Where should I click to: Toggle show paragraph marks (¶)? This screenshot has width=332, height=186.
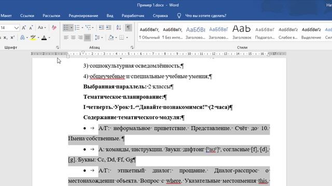pyautogui.click(x=128, y=27)
